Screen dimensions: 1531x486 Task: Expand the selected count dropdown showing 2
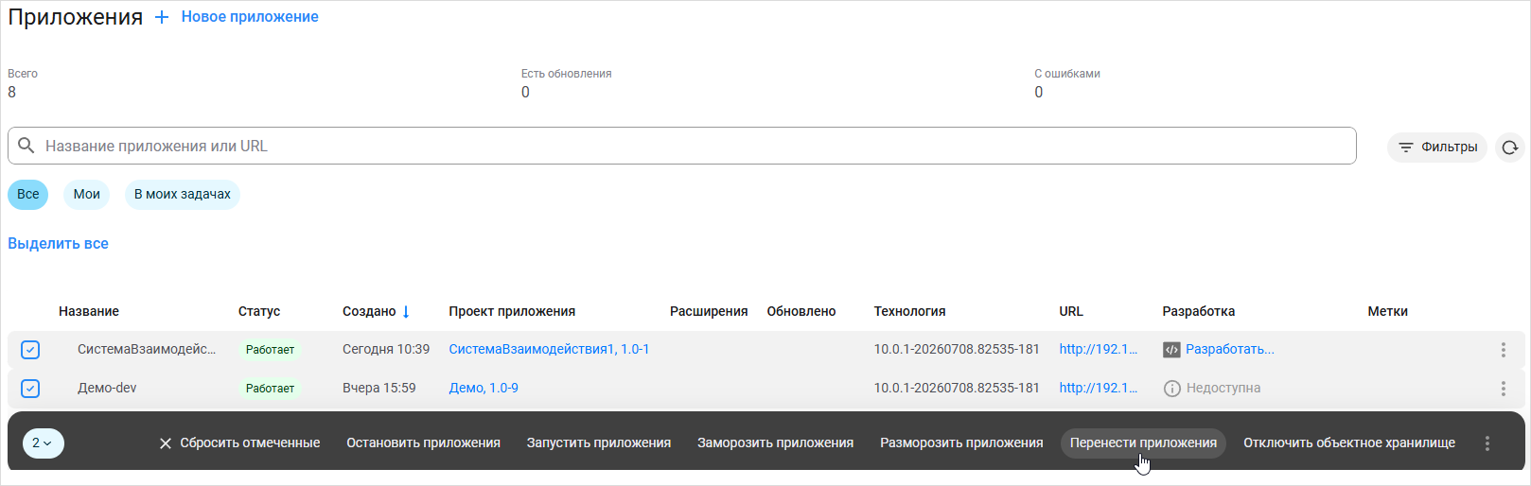tap(43, 443)
